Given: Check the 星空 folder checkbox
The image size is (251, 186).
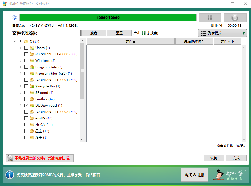Looking at the screenshot, I should 26,131.
